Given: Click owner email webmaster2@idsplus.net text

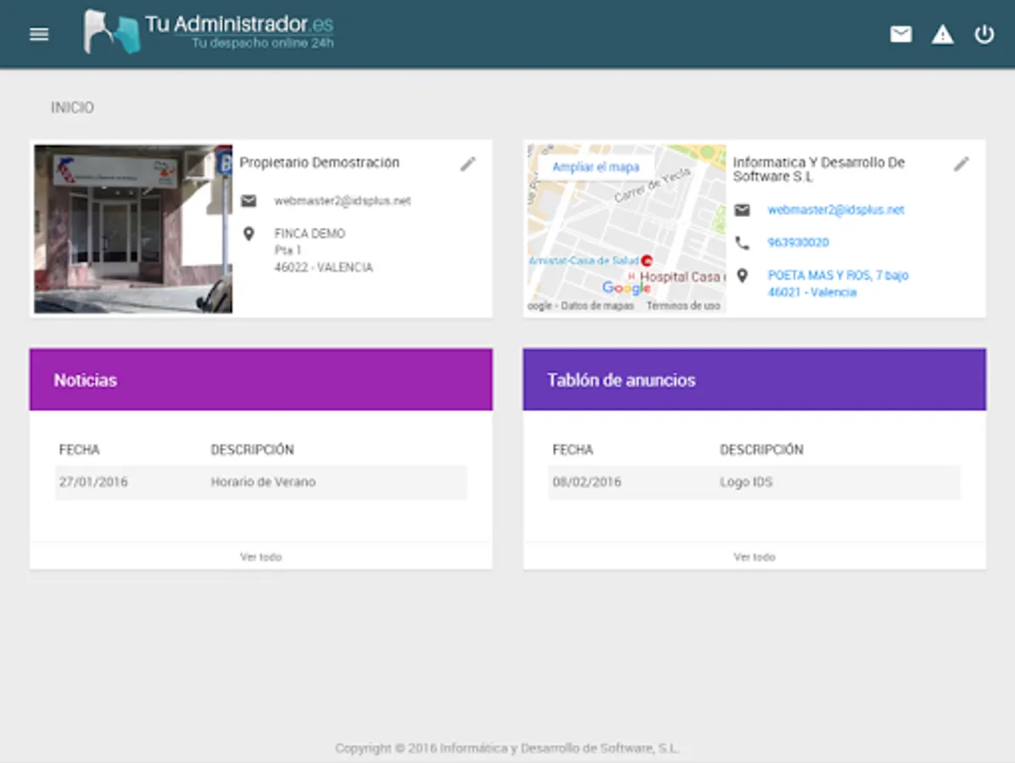Looking at the screenshot, I should coord(343,201).
